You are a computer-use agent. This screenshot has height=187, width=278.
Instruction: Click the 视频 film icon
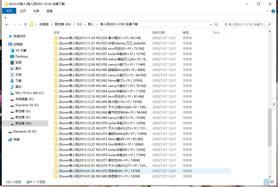[x=12, y=63]
